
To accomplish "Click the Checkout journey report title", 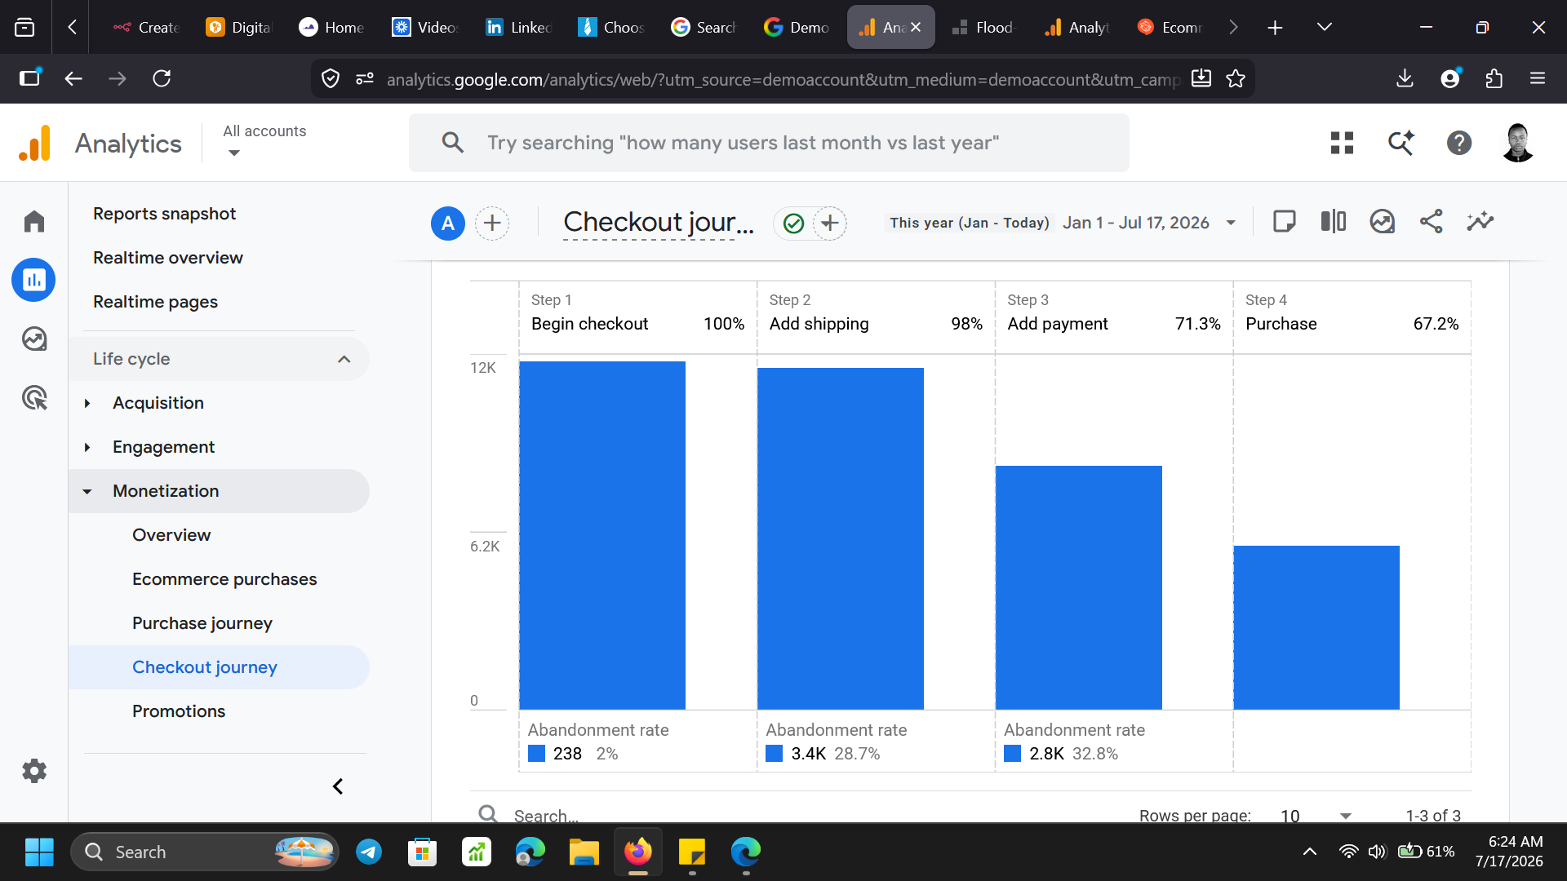I will (x=658, y=223).
